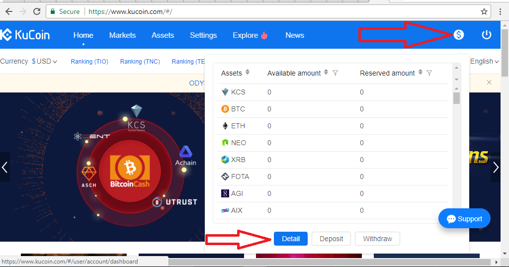Select the KCS row text
Screen dimensions: 509x267
(x=238, y=92)
